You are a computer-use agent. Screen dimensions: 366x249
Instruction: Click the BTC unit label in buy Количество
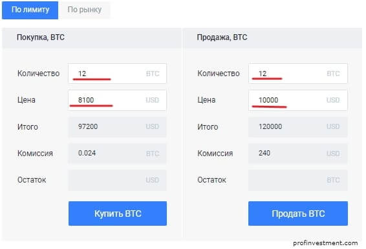tap(153, 74)
